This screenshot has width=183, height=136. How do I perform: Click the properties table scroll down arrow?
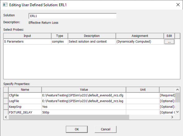click(x=177, y=112)
